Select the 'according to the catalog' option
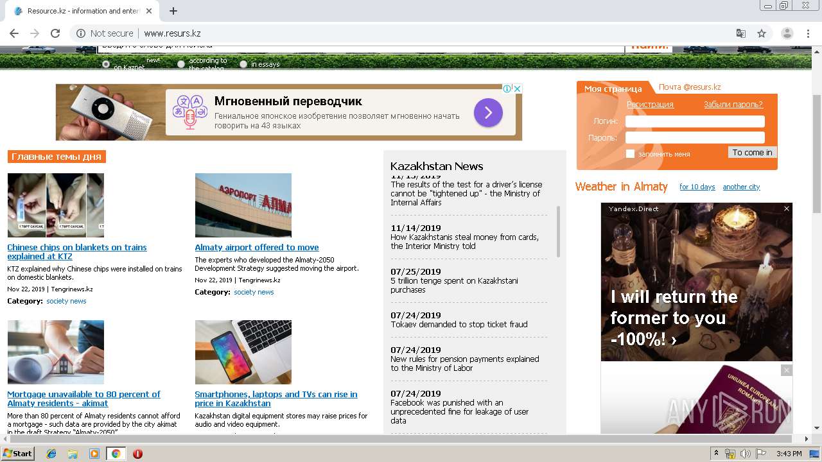822x462 pixels. 181,64
